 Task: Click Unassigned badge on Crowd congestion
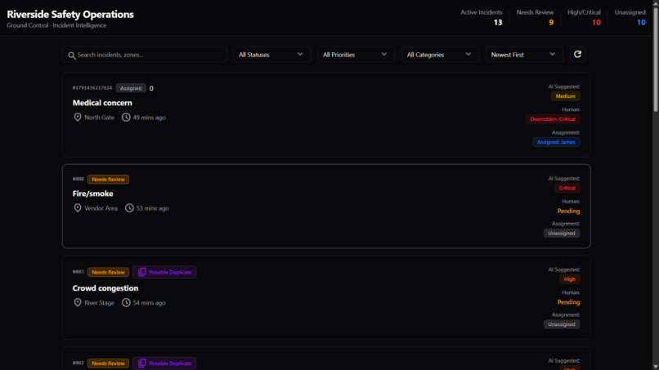tap(562, 324)
